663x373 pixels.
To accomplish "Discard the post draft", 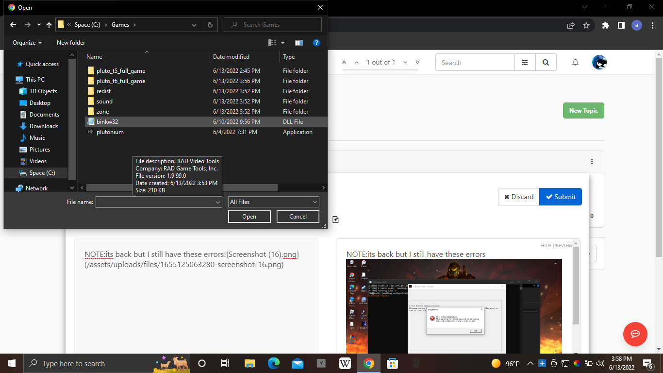I will coord(518,197).
